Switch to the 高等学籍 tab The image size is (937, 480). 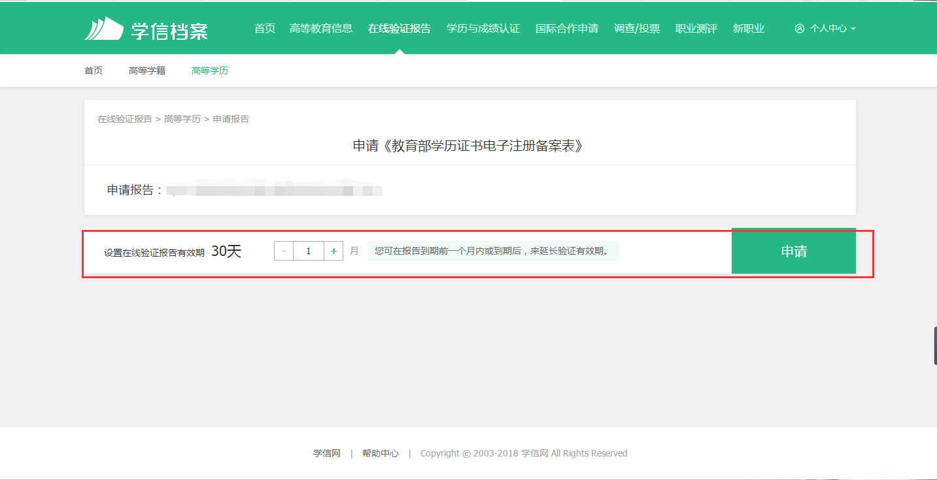147,71
